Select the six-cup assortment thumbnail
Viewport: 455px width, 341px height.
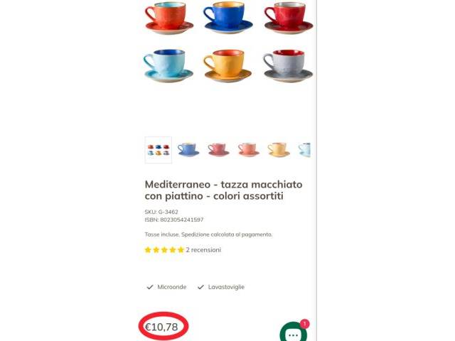coord(159,150)
